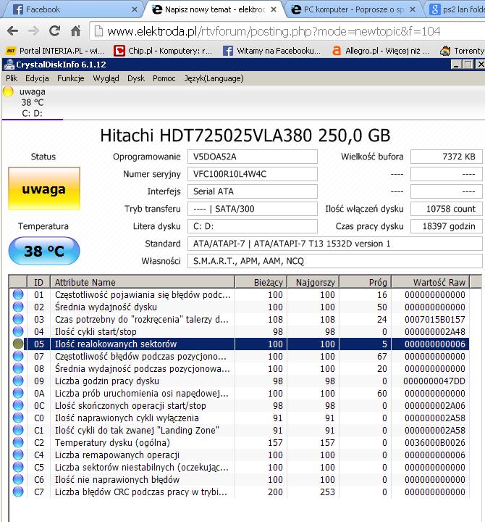Image resolution: width=485 pixels, height=522 pixels.
Task: Click the blue status dot for attribute 09
Action: (18, 381)
